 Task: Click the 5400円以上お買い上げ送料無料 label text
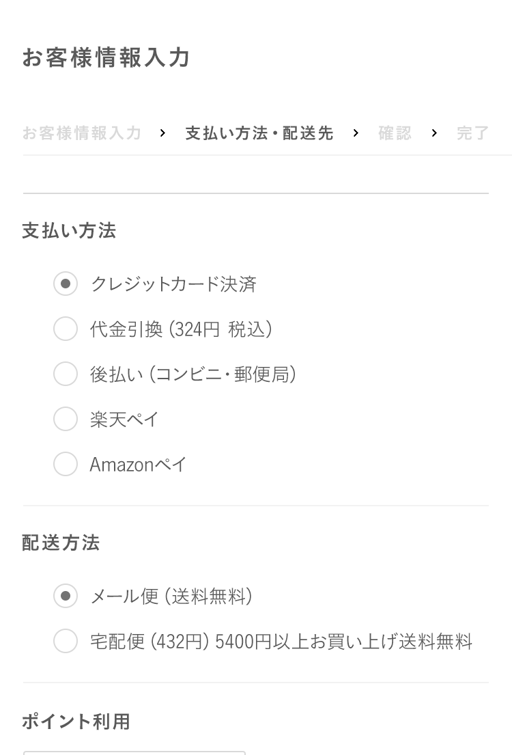[x=343, y=642]
